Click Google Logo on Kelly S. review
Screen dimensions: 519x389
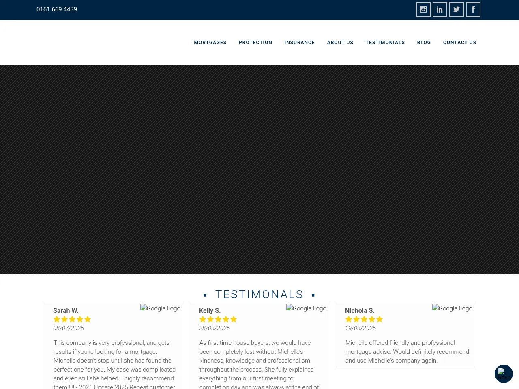(306, 308)
